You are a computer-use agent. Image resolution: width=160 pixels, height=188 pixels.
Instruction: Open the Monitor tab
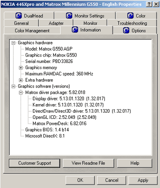pos(90,23)
